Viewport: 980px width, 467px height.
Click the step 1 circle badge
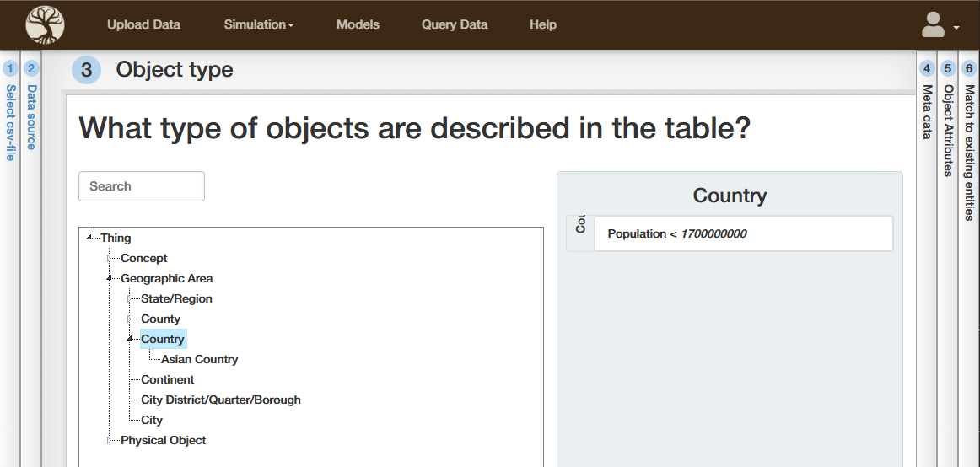[10, 68]
